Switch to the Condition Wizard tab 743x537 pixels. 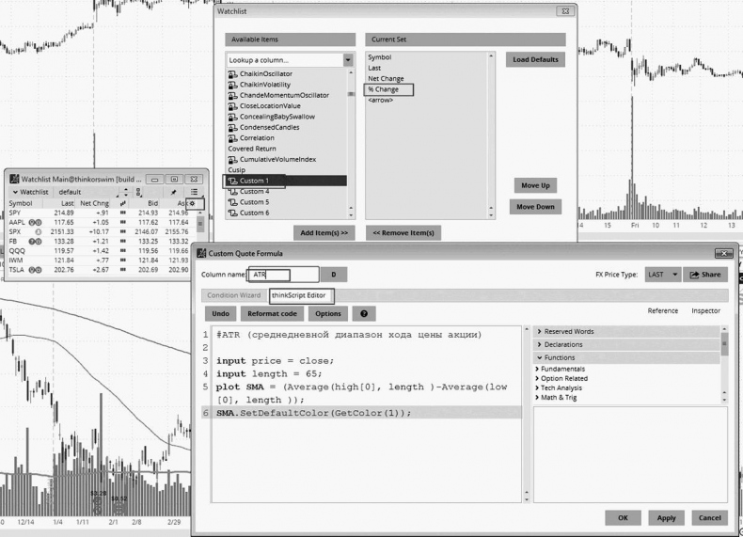[234, 295]
